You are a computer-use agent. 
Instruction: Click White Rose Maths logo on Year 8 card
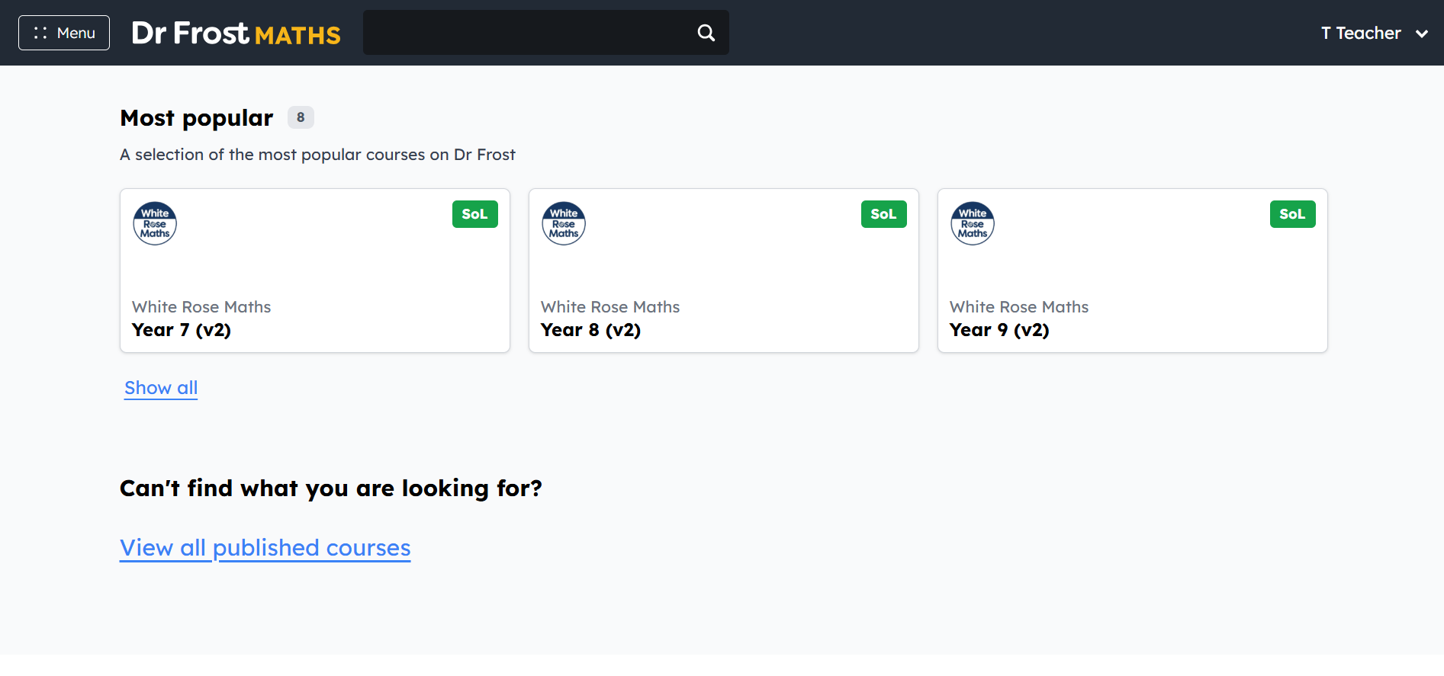(x=564, y=223)
